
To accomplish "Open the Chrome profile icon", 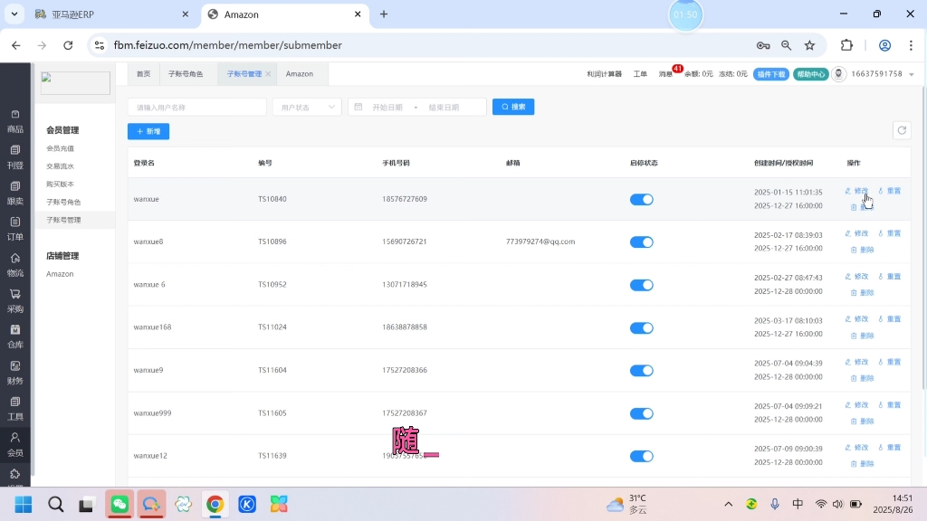I will pos(884,45).
